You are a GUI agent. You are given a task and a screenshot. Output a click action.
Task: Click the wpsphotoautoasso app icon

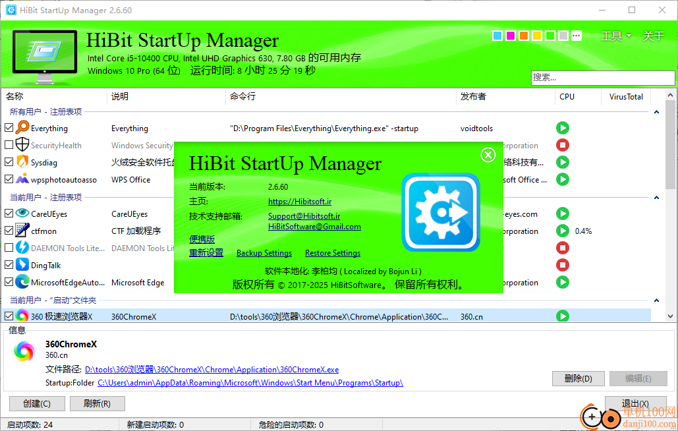point(22,179)
